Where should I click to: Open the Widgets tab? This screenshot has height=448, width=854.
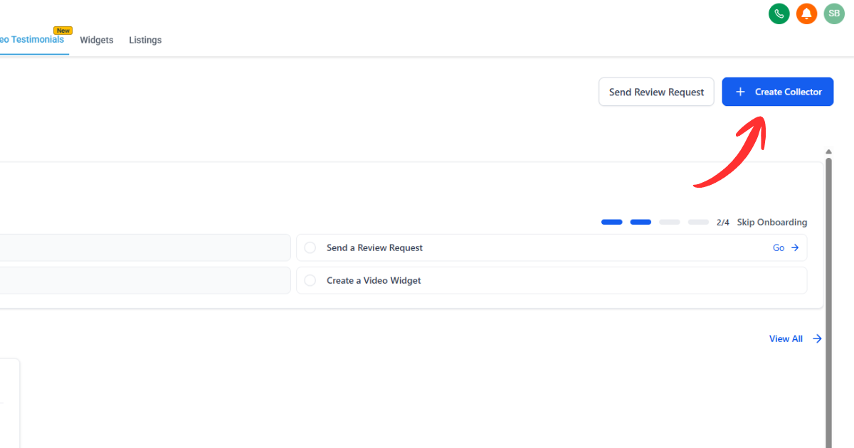[97, 41]
